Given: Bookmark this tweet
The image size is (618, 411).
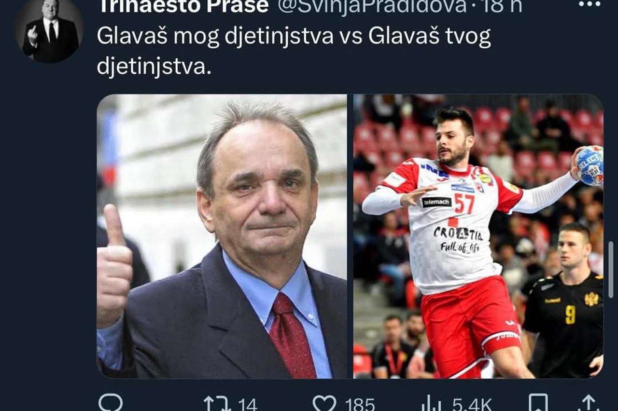Looking at the screenshot, I should pyautogui.click(x=538, y=403).
